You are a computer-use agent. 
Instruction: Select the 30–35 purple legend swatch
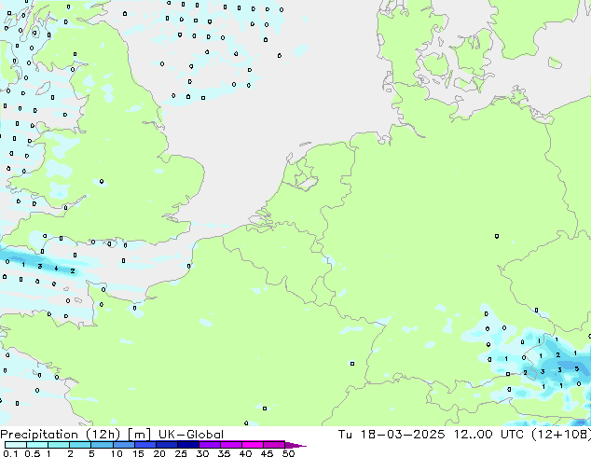pyautogui.click(x=209, y=445)
